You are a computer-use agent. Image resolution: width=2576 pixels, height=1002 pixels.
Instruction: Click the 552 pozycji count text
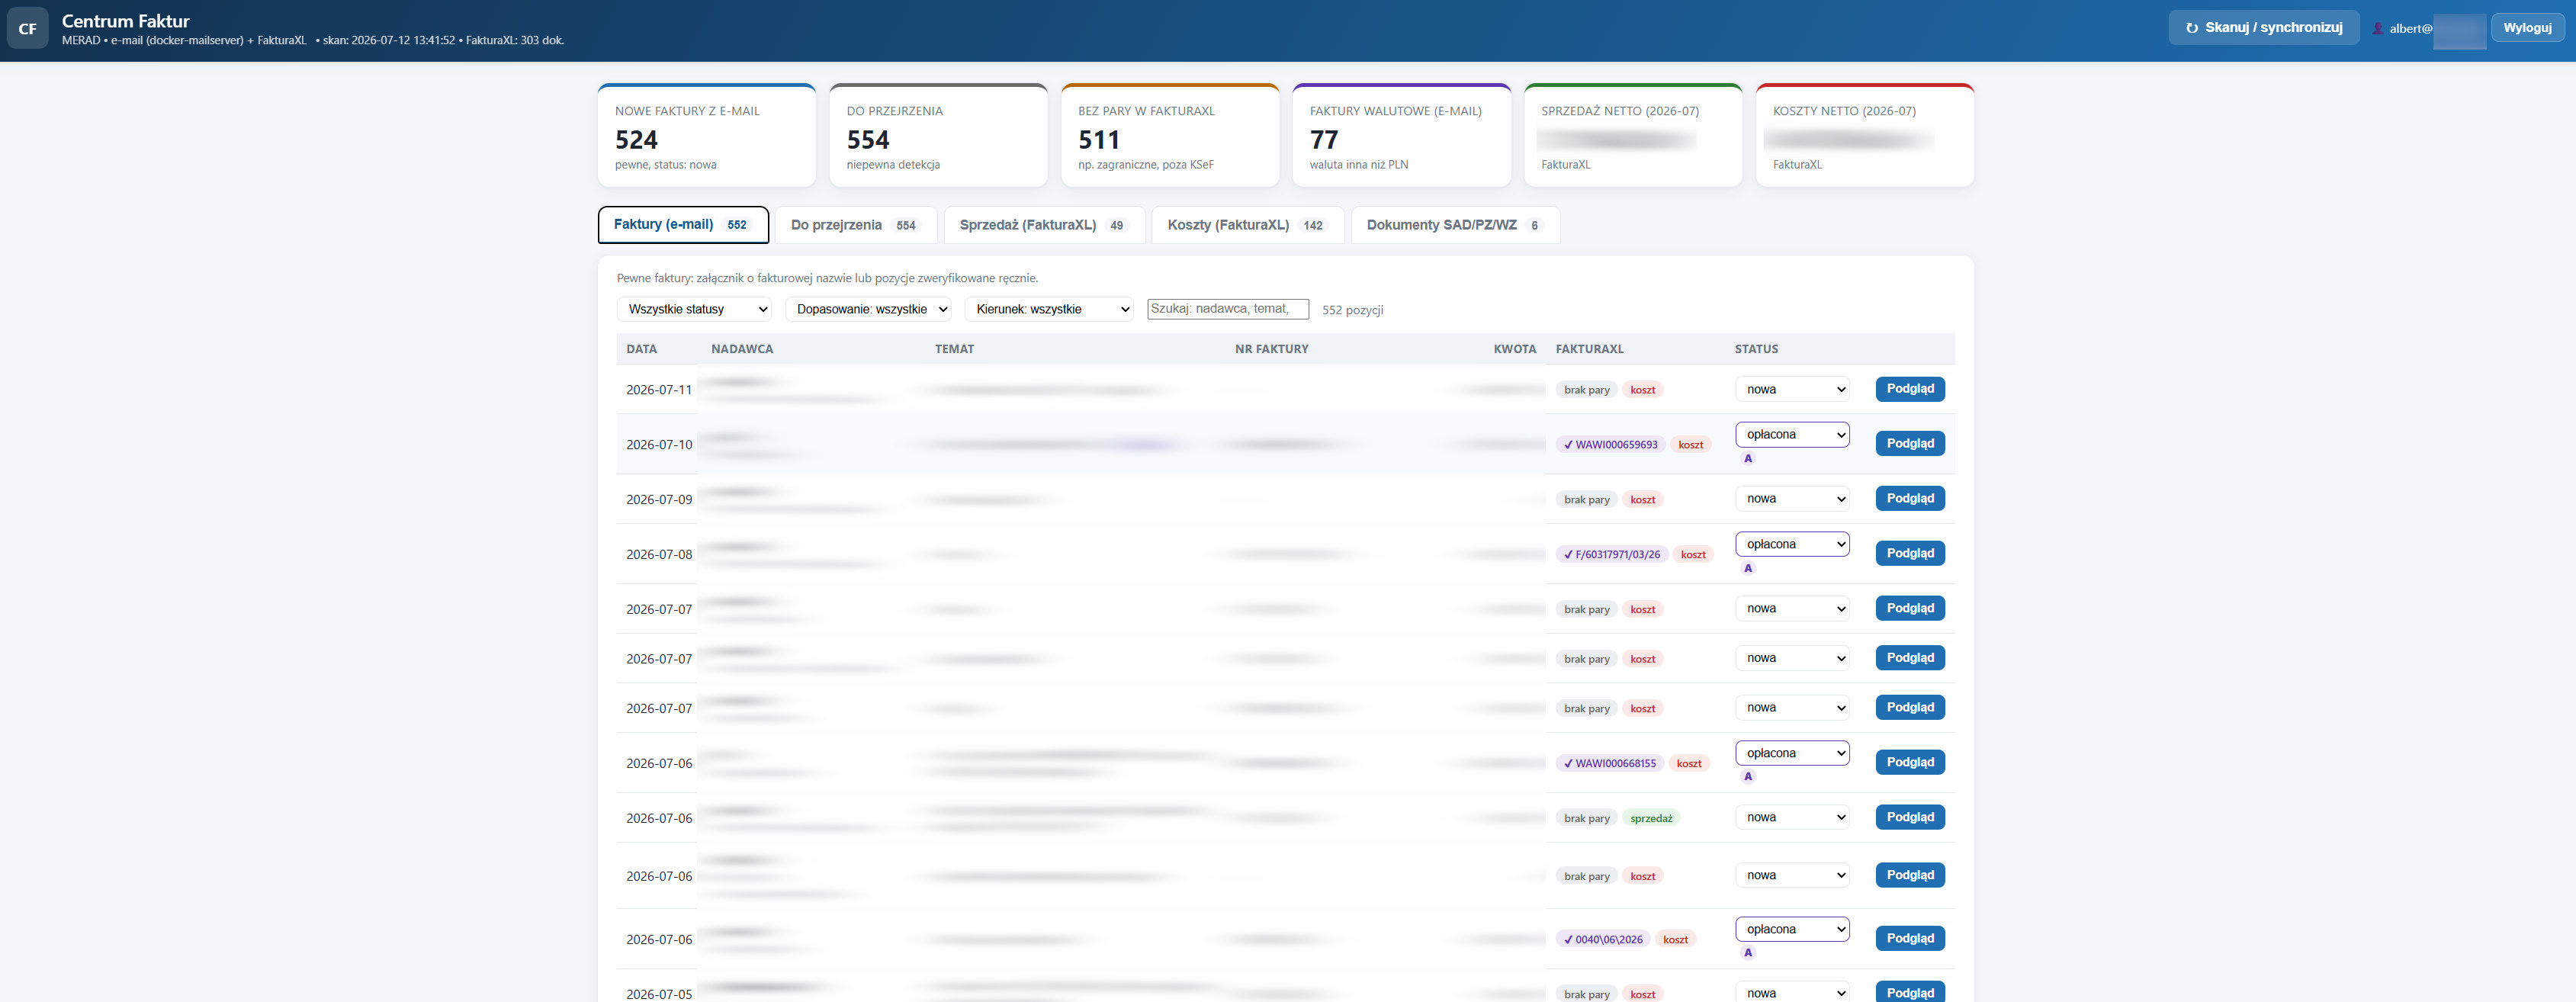(1353, 311)
